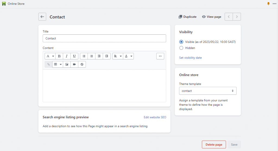Click the Insert image icon
Viewport: 278px width, 151px height.
click(x=67, y=65)
